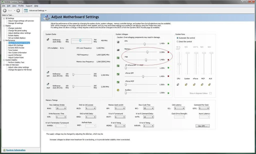256x154 pixels.
Task: Open the tRP Memory bank switch dropdown
Action: point(120,108)
